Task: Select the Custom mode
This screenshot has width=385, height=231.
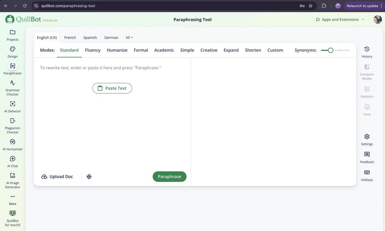Action: pos(275,50)
